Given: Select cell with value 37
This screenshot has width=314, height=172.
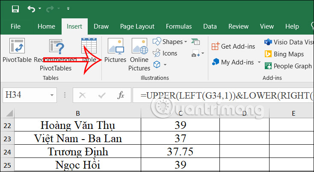Looking at the screenshot, I should click(181, 138).
